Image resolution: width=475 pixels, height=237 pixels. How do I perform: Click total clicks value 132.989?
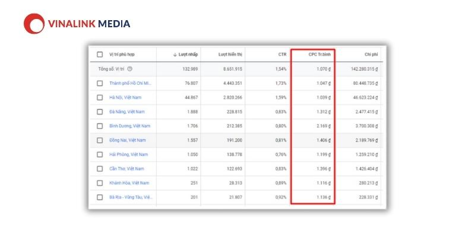point(190,69)
